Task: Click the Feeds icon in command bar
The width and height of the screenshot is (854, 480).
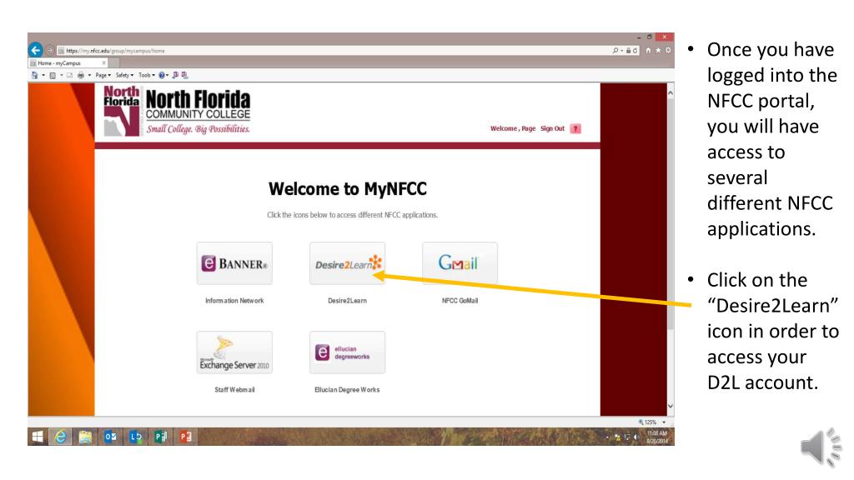Action: [53, 75]
